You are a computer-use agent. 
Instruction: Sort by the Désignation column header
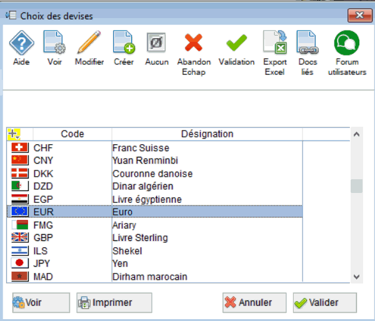coord(207,134)
